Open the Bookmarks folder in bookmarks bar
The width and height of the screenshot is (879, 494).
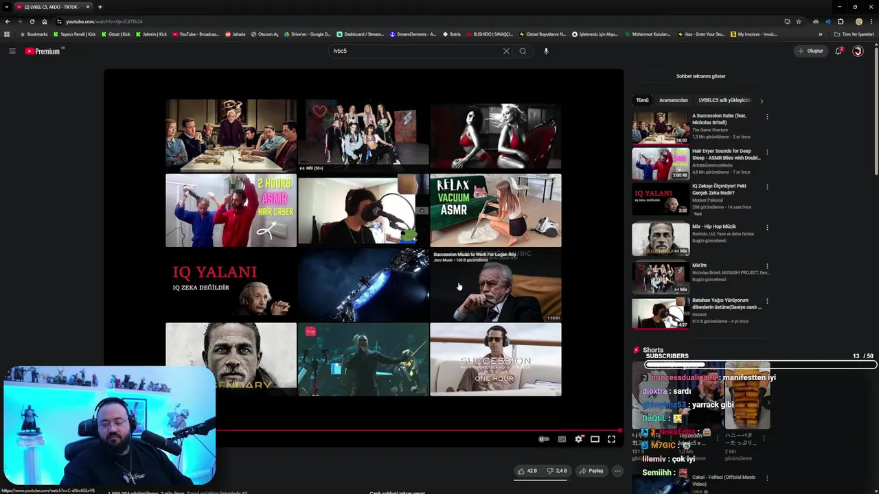34,34
